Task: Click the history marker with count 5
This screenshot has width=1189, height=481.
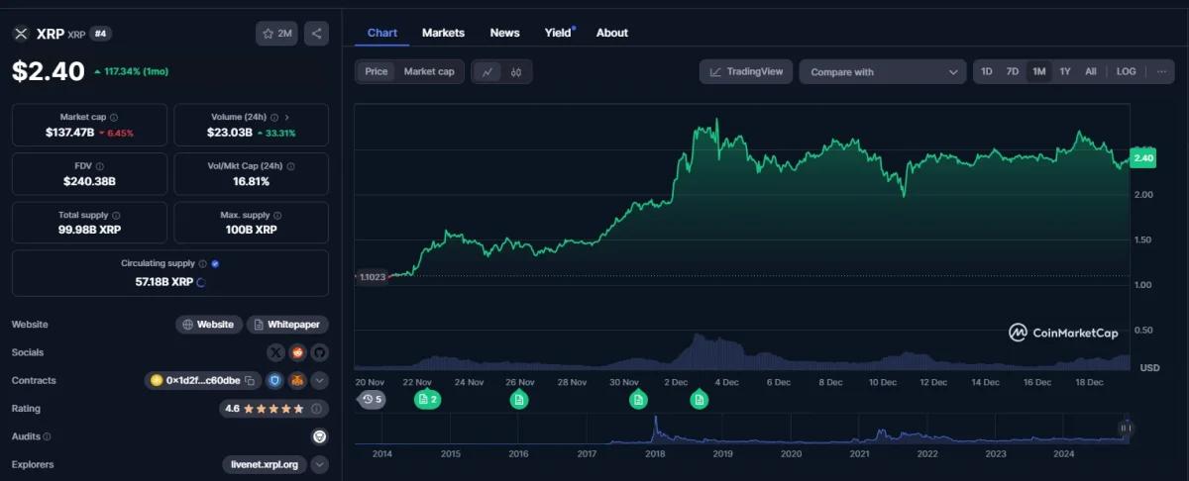Action: [x=372, y=400]
